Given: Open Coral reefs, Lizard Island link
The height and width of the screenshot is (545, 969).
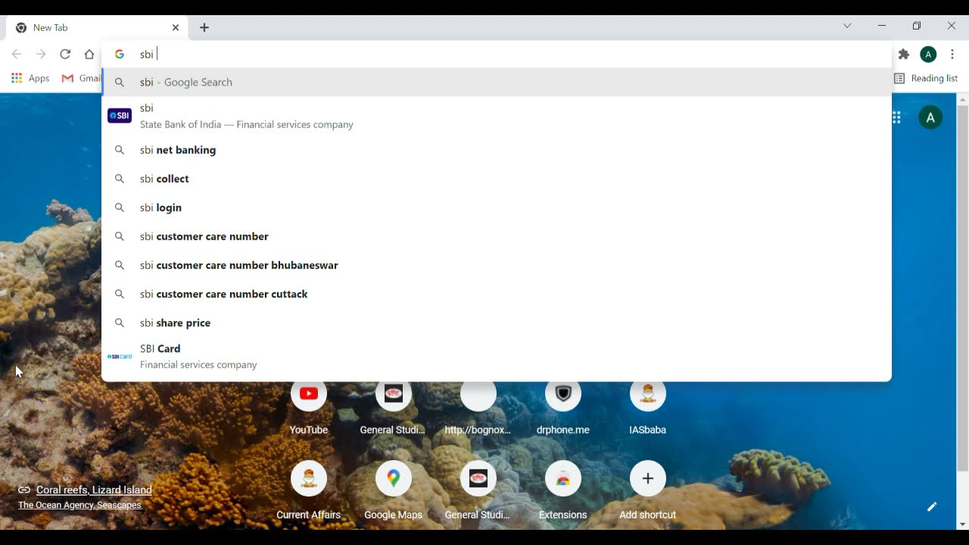Looking at the screenshot, I should click(x=94, y=490).
